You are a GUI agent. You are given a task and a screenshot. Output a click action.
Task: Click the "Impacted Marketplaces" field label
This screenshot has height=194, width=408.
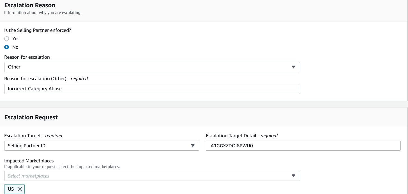point(29,161)
